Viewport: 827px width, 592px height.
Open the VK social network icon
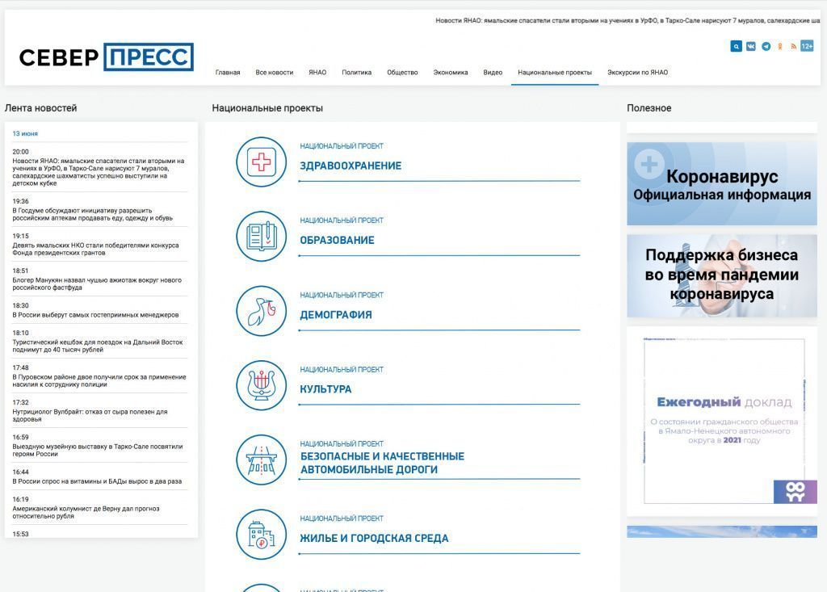750,47
